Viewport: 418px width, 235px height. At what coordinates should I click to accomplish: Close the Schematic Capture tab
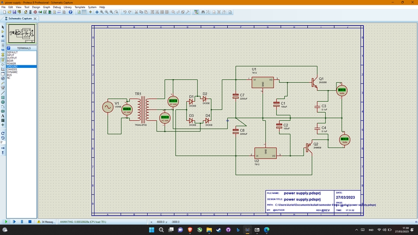(35, 19)
